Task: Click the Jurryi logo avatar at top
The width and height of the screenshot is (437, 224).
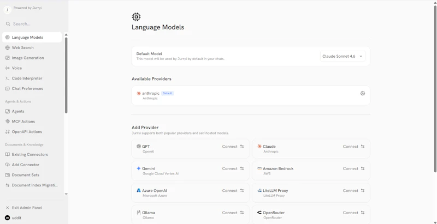Action: pyautogui.click(x=7, y=10)
